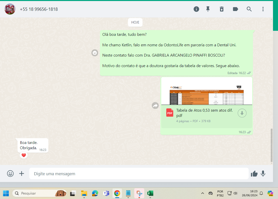Viewport: 278px width, 199px height.
Task: Open PDF preview thumbnail of table
Action: (207, 91)
